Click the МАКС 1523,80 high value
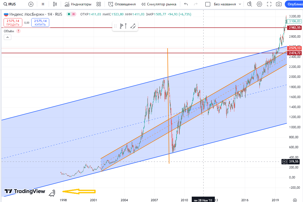The height and width of the screenshot is (202, 303). (x=113, y=14)
